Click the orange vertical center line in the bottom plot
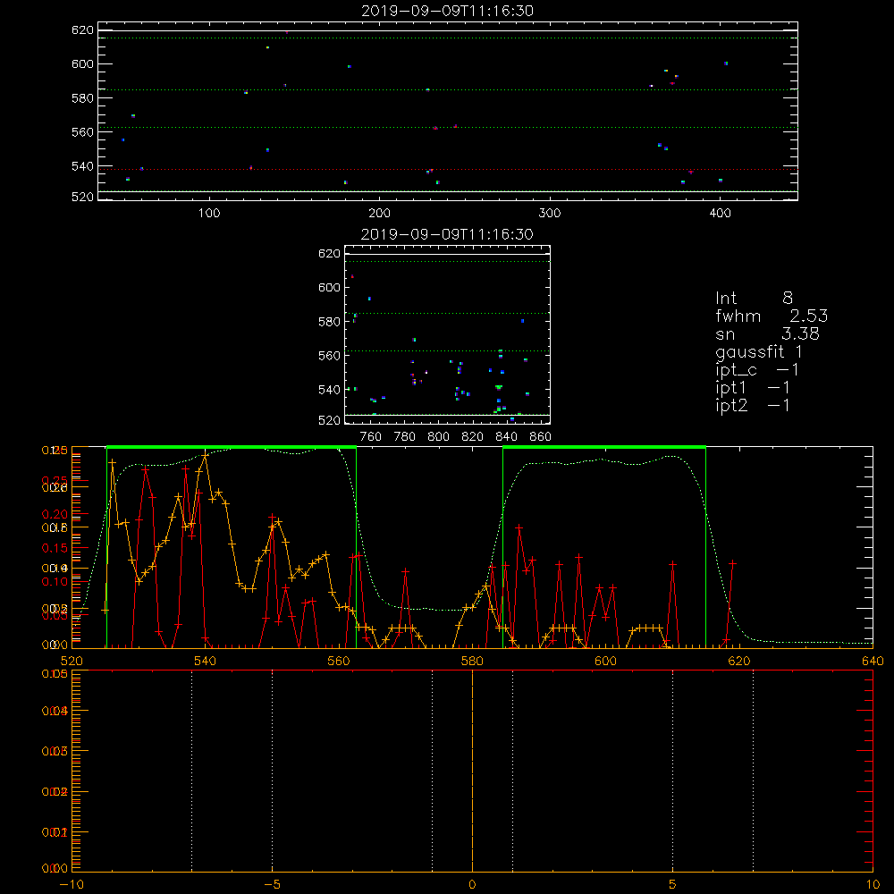Viewport: 894px width, 894px height. [x=472, y=772]
